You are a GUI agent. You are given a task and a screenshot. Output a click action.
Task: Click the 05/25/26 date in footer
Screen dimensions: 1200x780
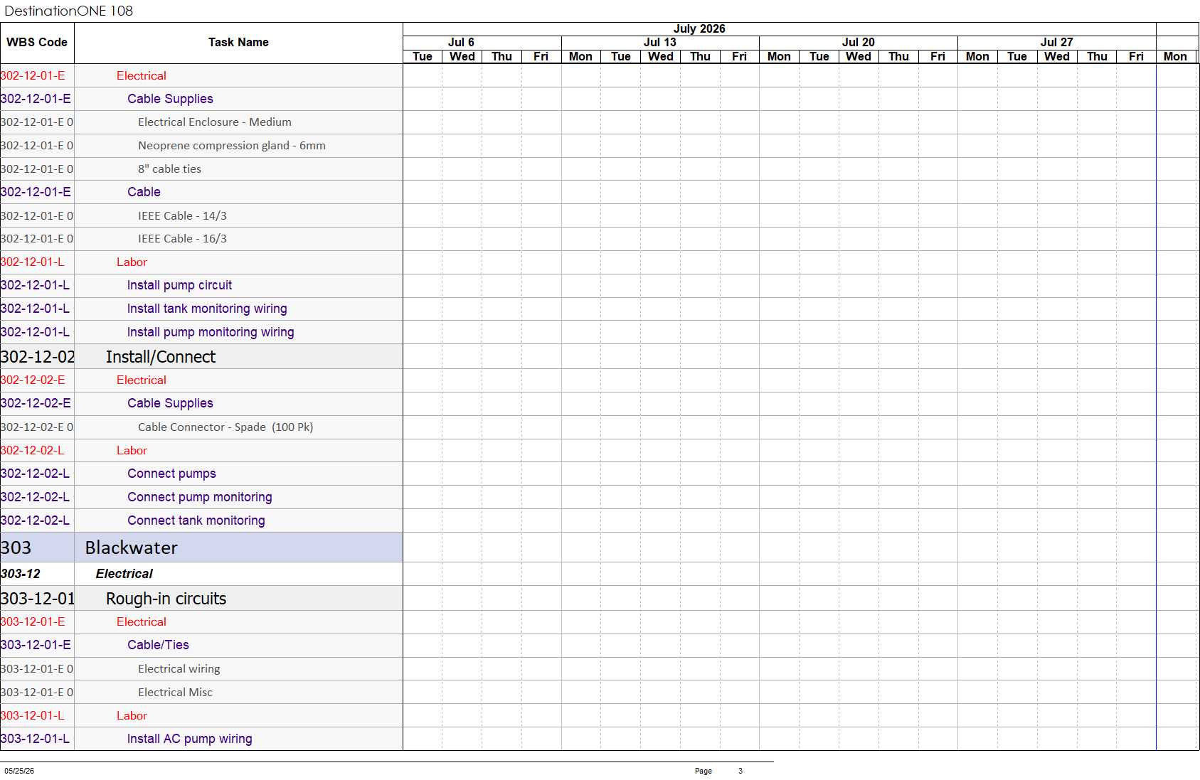click(x=19, y=771)
